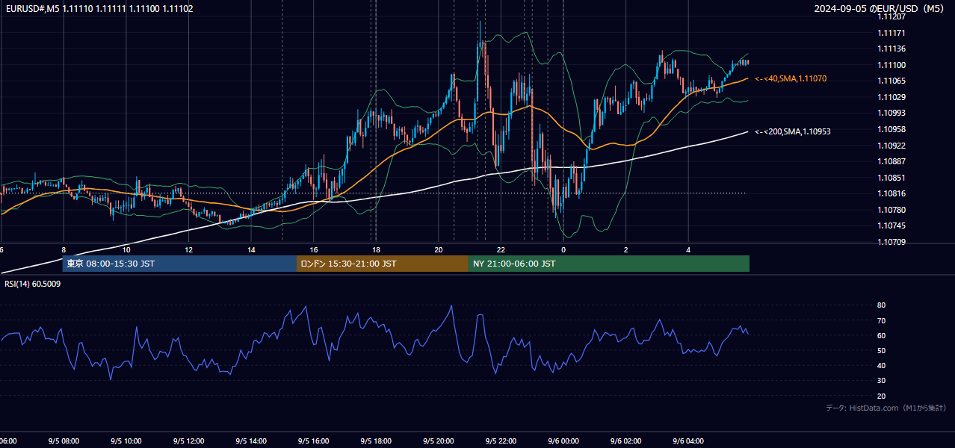This screenshot has width=955, height=448.
Task: Click RSI scale value 50
Action: (x=881, y=350)
